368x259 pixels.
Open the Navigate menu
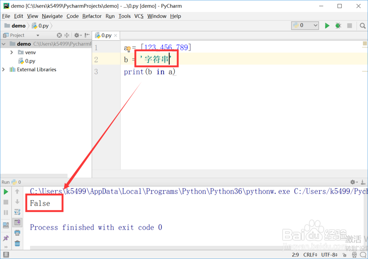click(x=52, y=16)
